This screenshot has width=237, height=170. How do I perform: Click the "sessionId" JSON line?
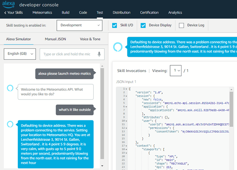pyautogui.click(x=185, y=103)
